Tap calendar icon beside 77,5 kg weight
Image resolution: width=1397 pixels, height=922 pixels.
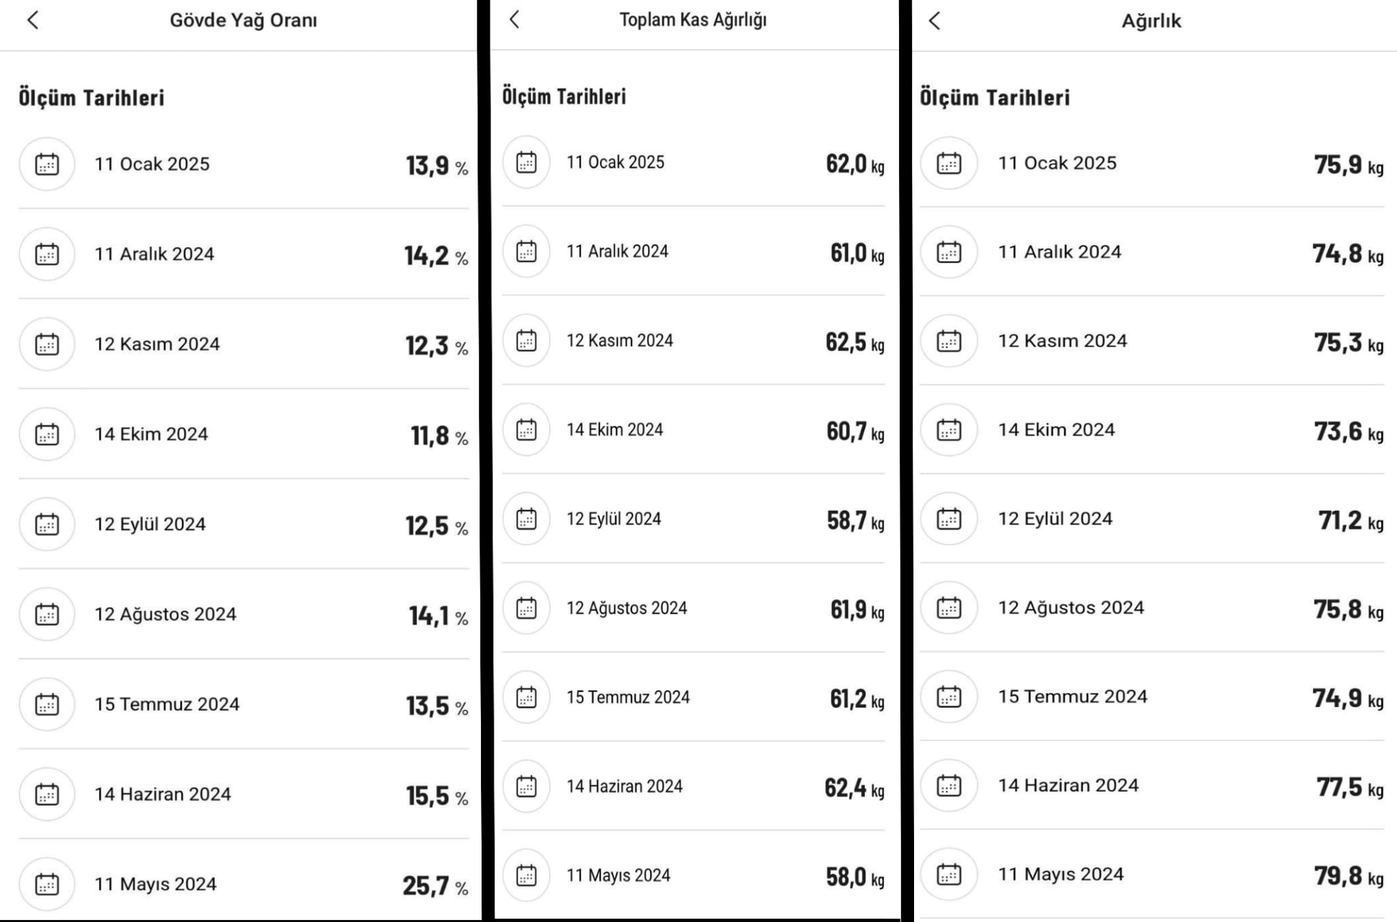tap(949, 786)
